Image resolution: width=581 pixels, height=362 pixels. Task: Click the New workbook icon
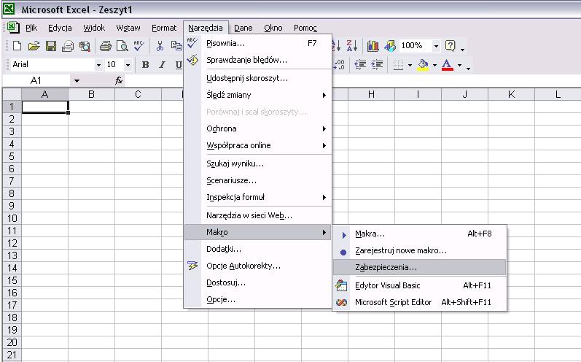point(17,46)
